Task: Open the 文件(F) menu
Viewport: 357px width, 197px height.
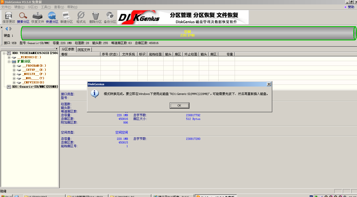Action: pyautogui.click(x=6, y=7)
